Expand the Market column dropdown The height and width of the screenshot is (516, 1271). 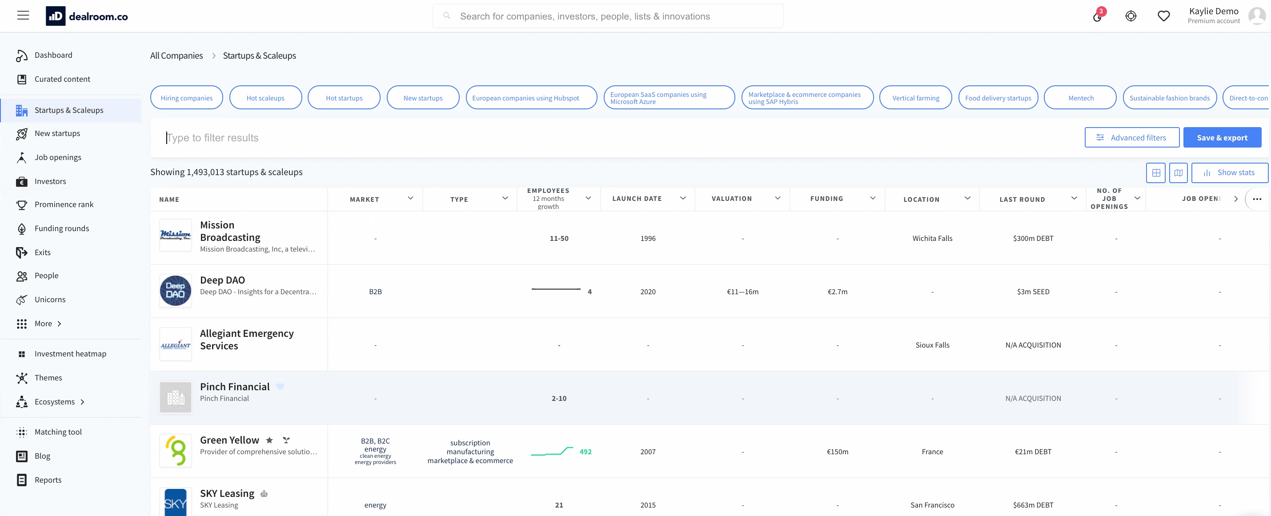pos(410,198)
